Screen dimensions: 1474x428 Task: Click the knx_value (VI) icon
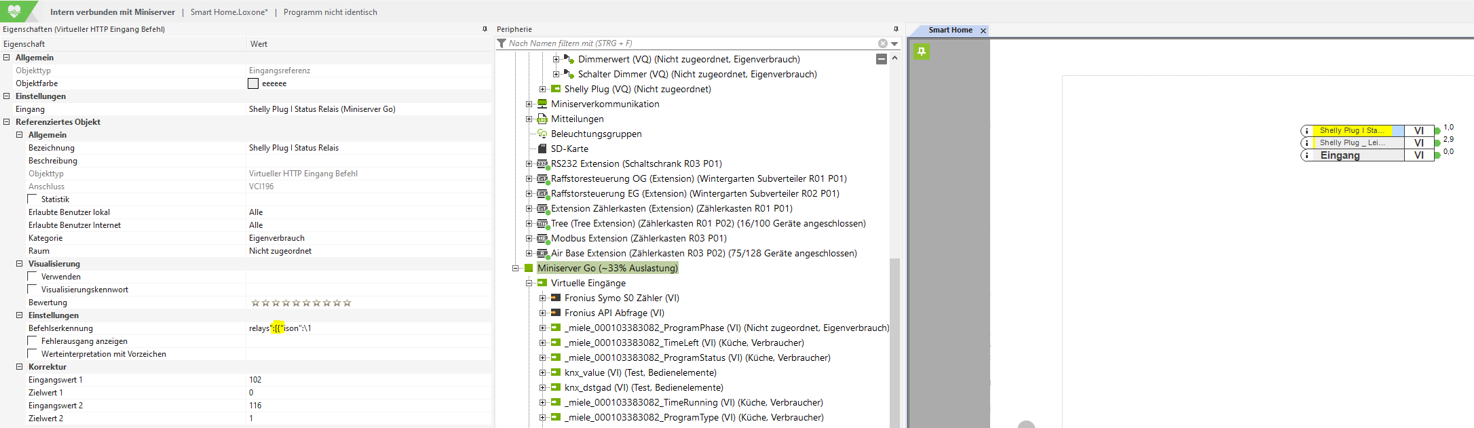click(x=556, y=372)
